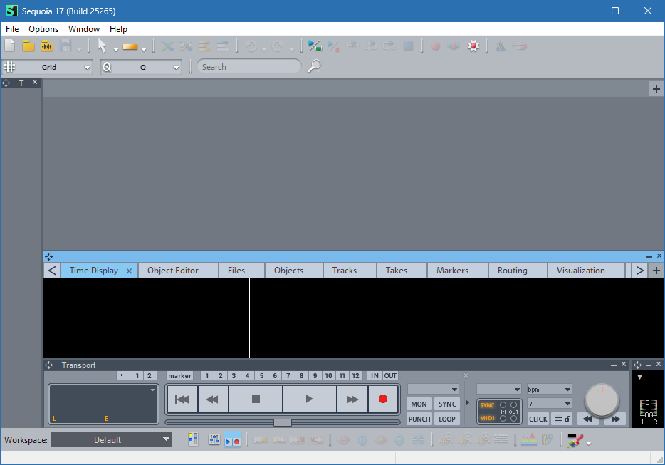Viewport: 665px width, 465px height.
Task: Open the Options menu
Action: coord(43,29)
